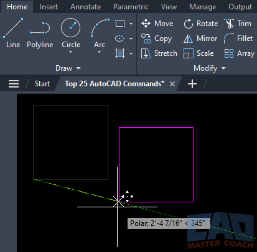Close the Top 25 AutoCAD Commands tab
This screenshot has height=252, width=257.
pyautogui.click(x=172, y=84)
